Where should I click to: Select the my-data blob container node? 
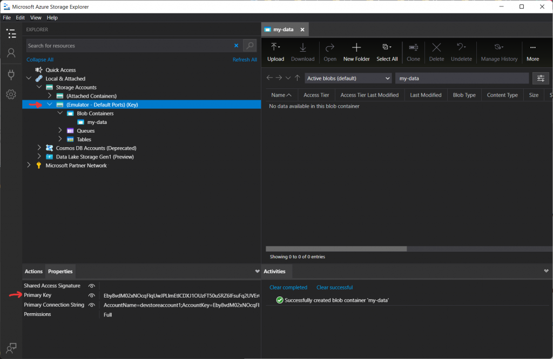click(97, 122)
